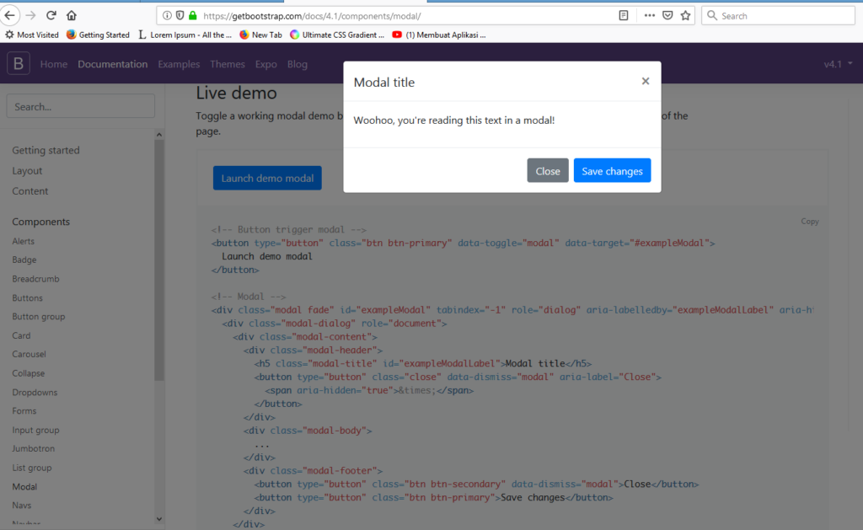Click sidebar scroll up arrow
This screenshot has width=863, height=530.
pos(159,134)
